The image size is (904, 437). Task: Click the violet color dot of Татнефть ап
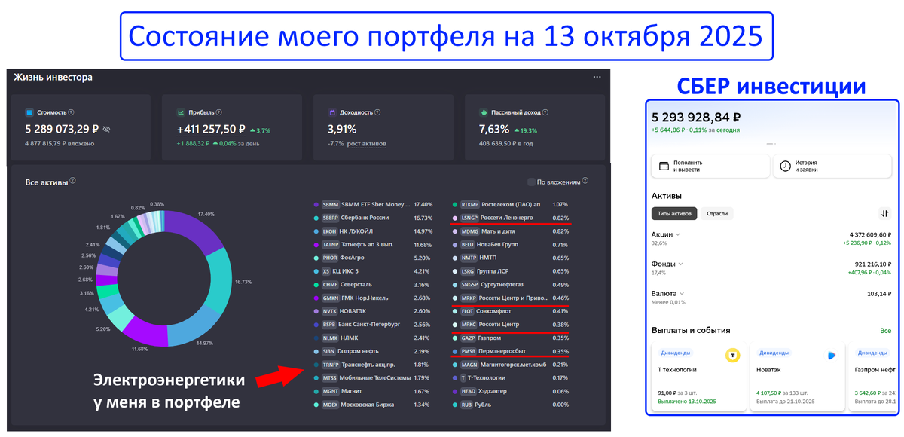pos(315,245)
